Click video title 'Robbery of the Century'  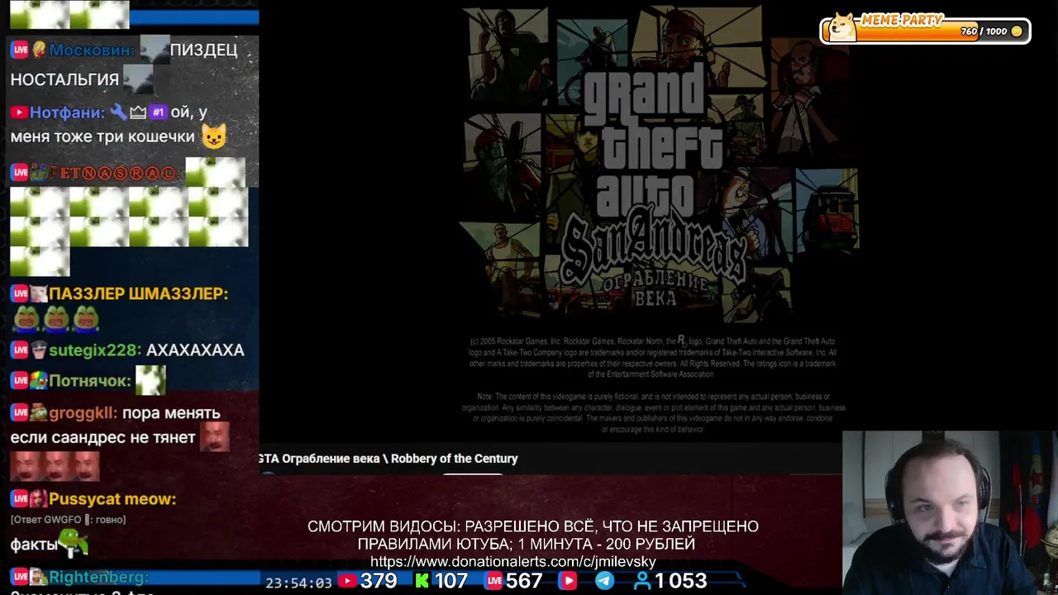click(454, 459)
